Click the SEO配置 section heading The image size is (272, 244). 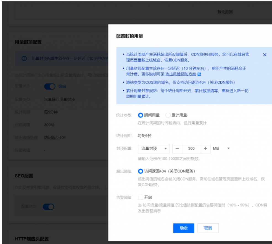pos(24,176)
